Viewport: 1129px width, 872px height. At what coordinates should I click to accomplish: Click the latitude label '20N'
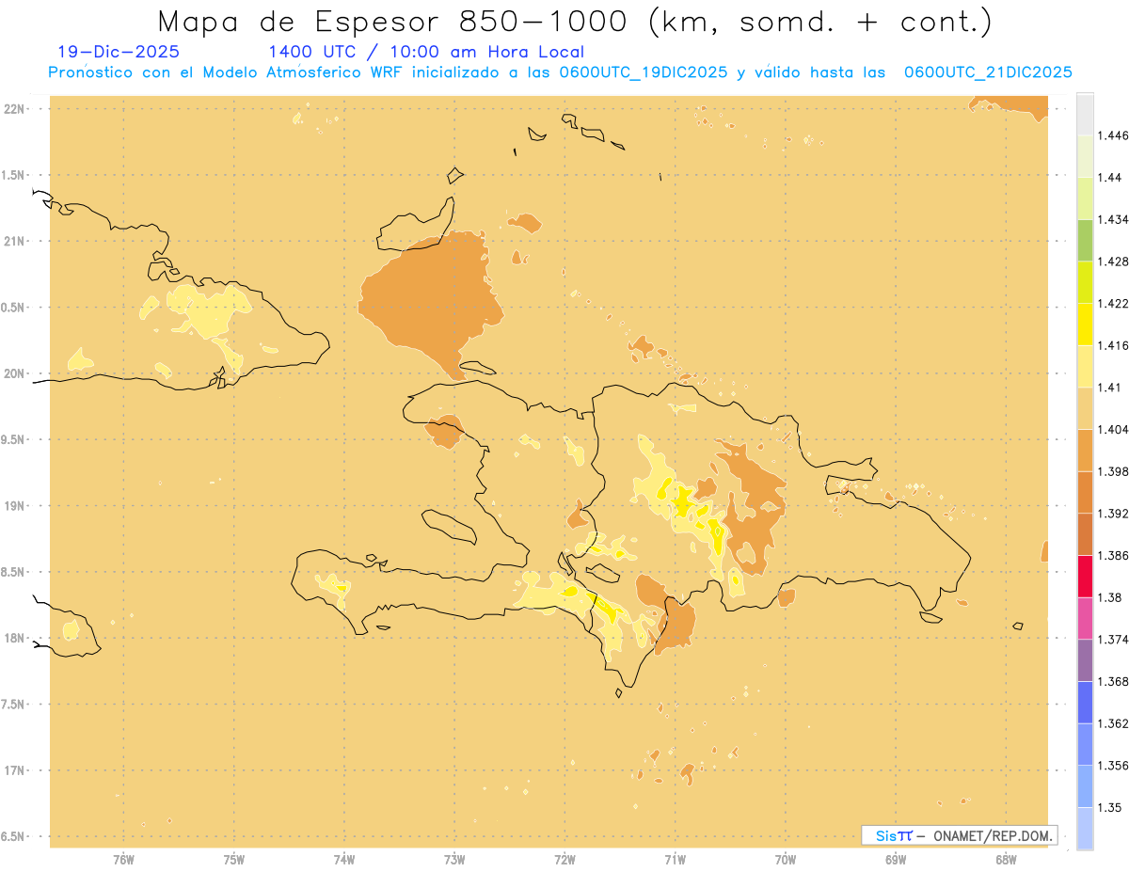[14, 373]
